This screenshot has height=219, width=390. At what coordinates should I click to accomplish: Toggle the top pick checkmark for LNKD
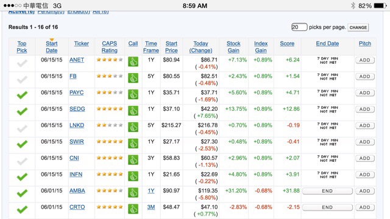(22, 128)
